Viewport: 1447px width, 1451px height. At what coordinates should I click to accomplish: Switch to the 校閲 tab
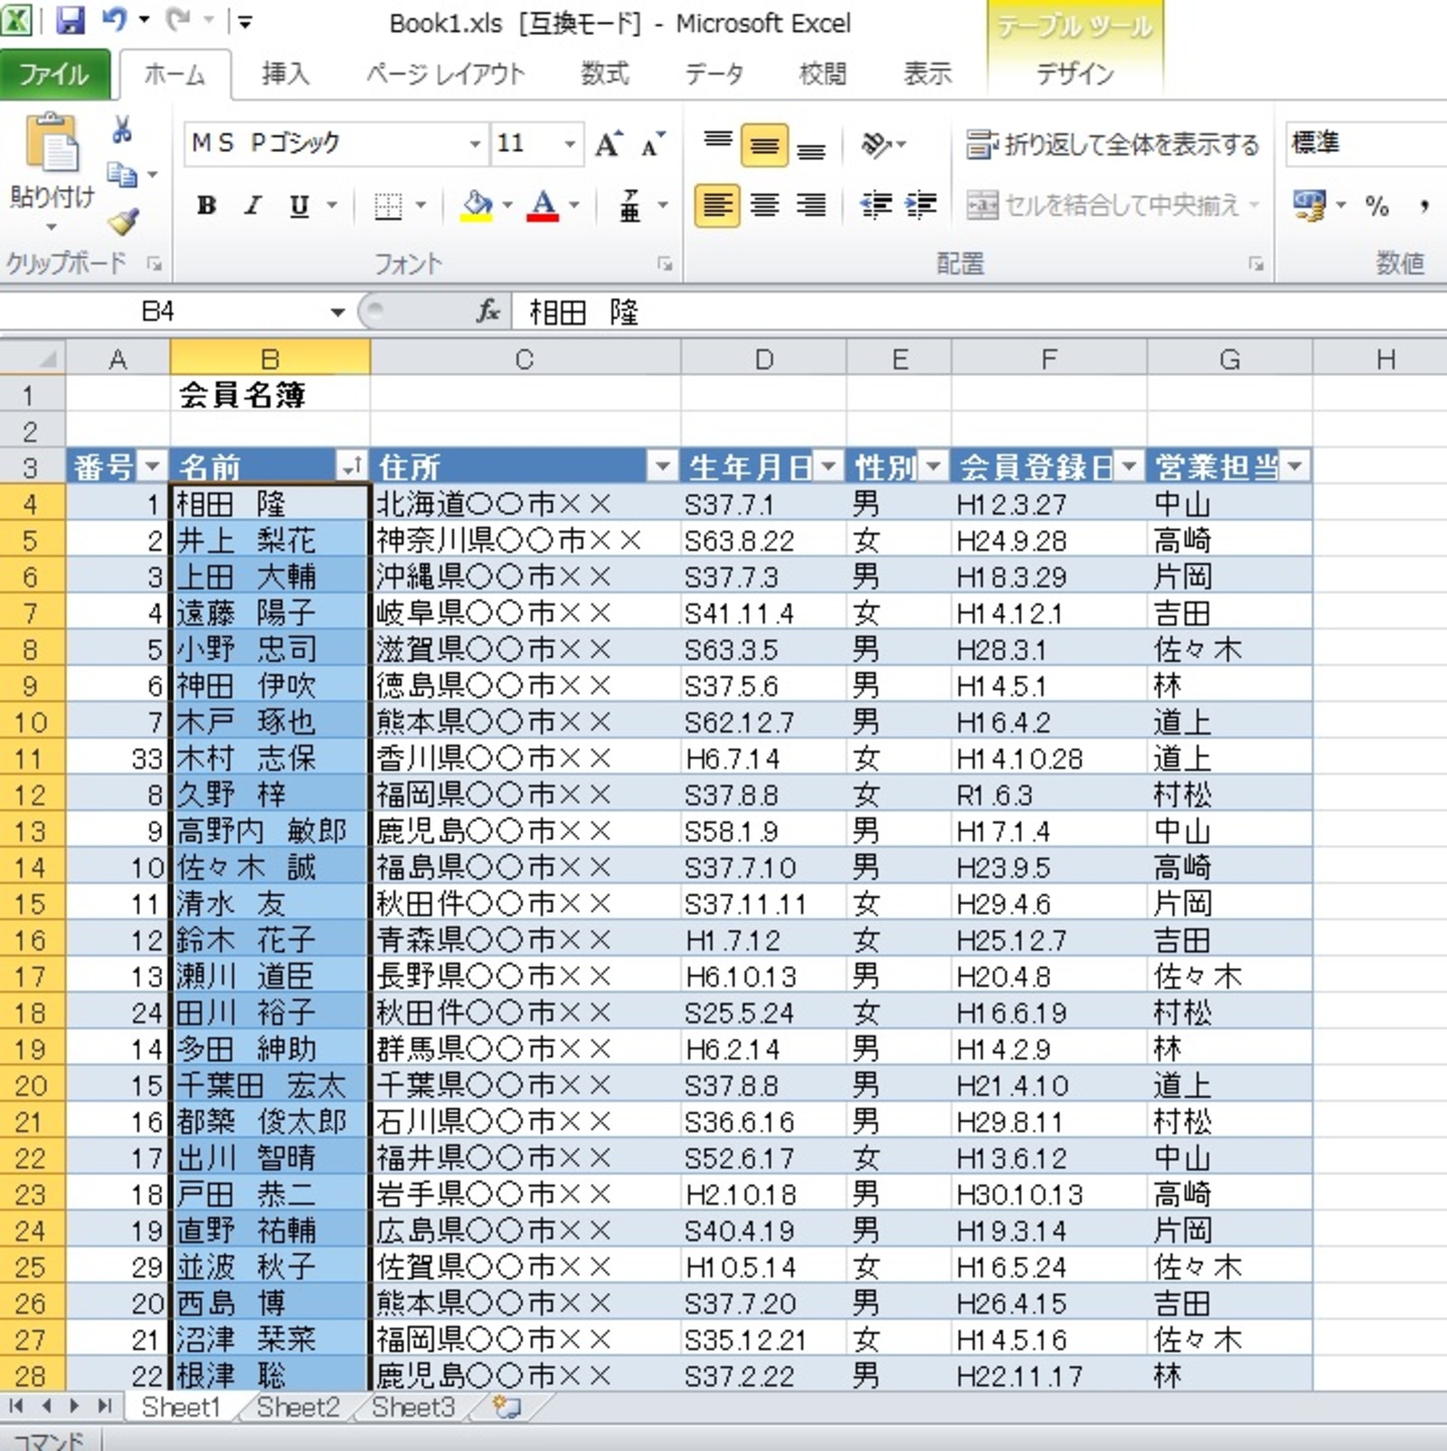tap(823, 74)
